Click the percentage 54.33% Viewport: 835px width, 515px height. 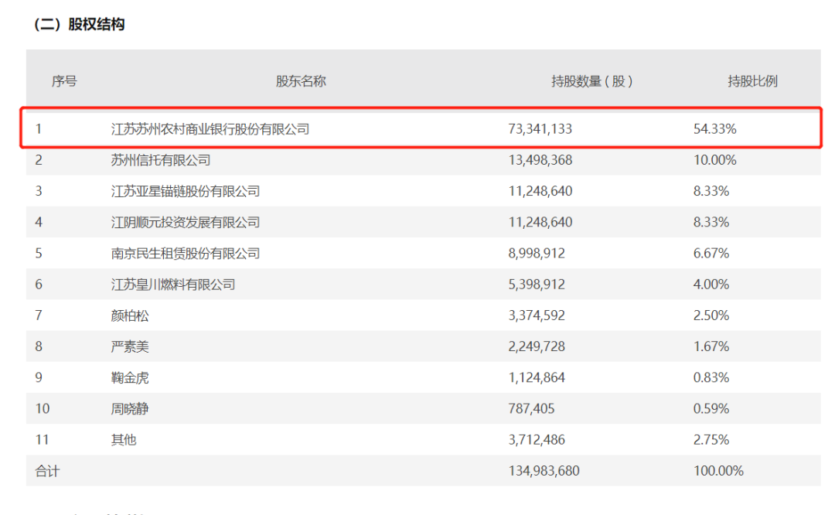(714, 129)
